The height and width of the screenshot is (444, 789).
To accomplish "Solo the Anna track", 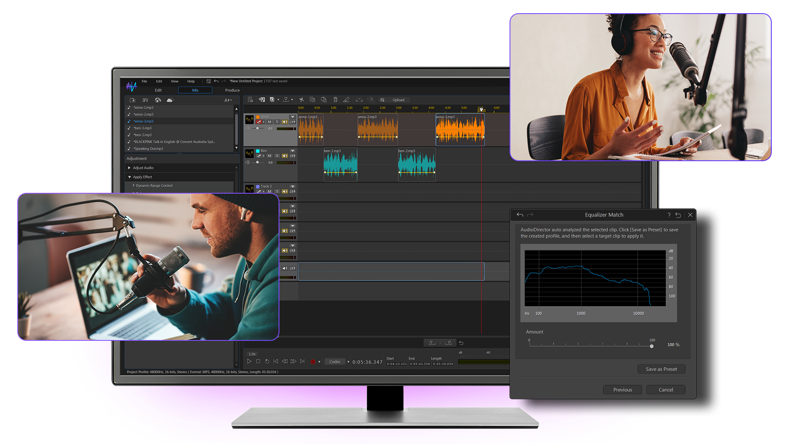I will pyautogui.click(x=277, y=122).
